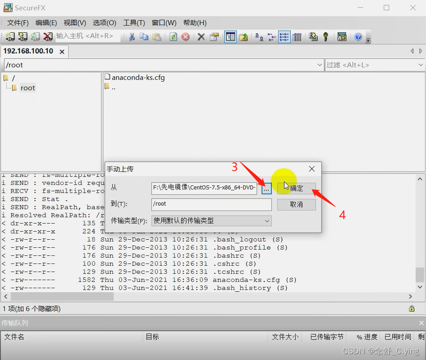Viewport: 426px width, 360px height.
Task: Click the public key assistant icon
Action: click(326, 37)
